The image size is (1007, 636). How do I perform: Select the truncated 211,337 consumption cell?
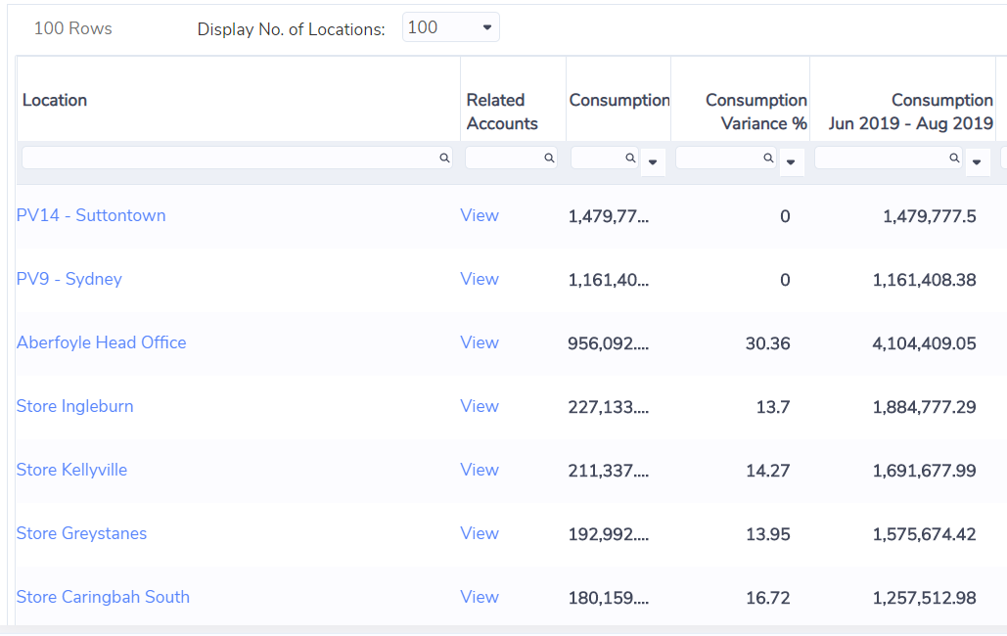[608, 471]
